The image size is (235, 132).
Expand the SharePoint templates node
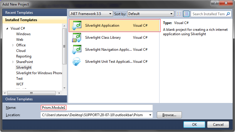(x=13, y=62)
